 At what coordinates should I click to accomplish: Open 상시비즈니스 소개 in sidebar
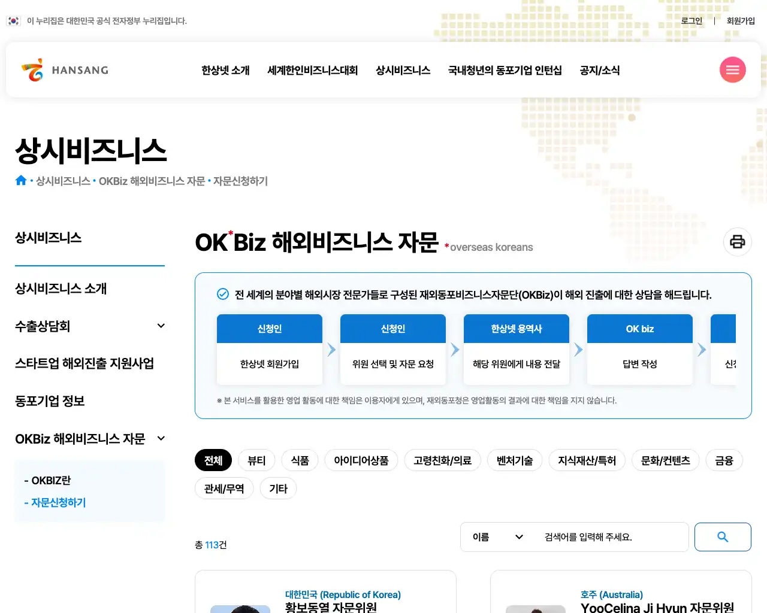[x=61, y=289]
